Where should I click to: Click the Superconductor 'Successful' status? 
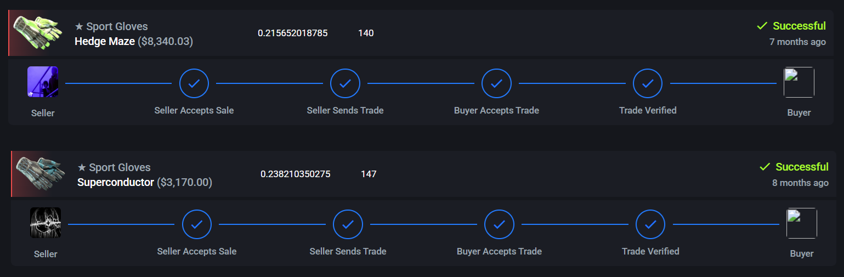tap(801, 167)
